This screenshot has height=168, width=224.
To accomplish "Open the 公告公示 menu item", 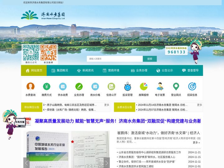I will (x=165, y=70).
